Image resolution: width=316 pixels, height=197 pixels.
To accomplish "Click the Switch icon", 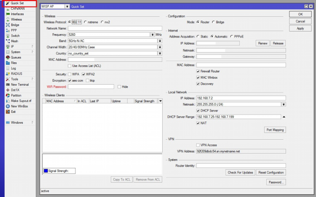I will (8, 36).
